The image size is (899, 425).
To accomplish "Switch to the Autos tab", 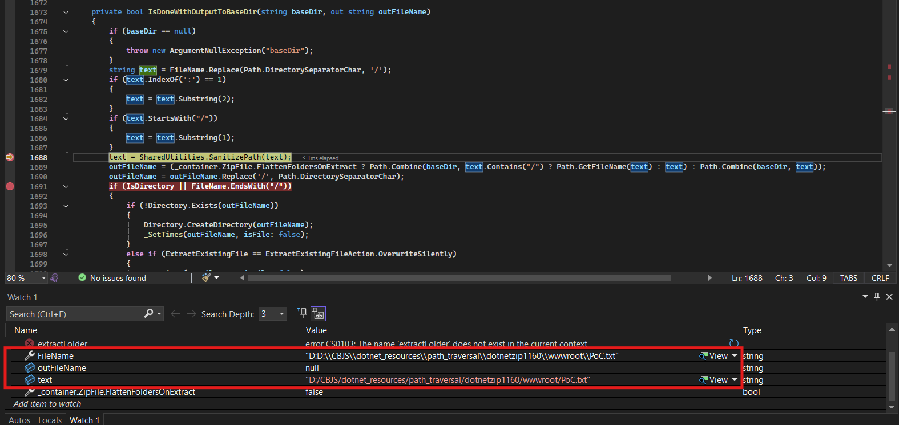I will click(19, 420).
